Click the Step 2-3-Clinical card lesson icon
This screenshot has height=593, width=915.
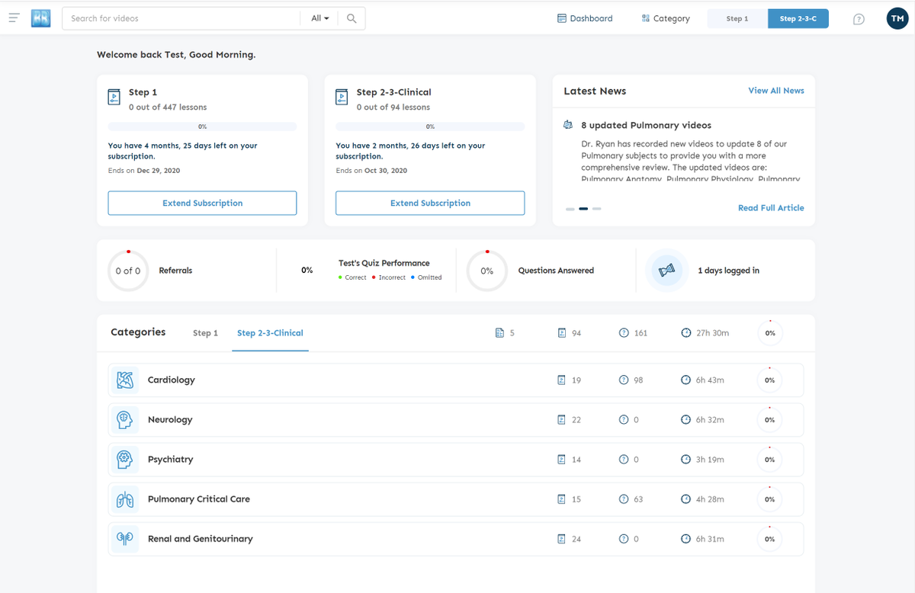342,98
